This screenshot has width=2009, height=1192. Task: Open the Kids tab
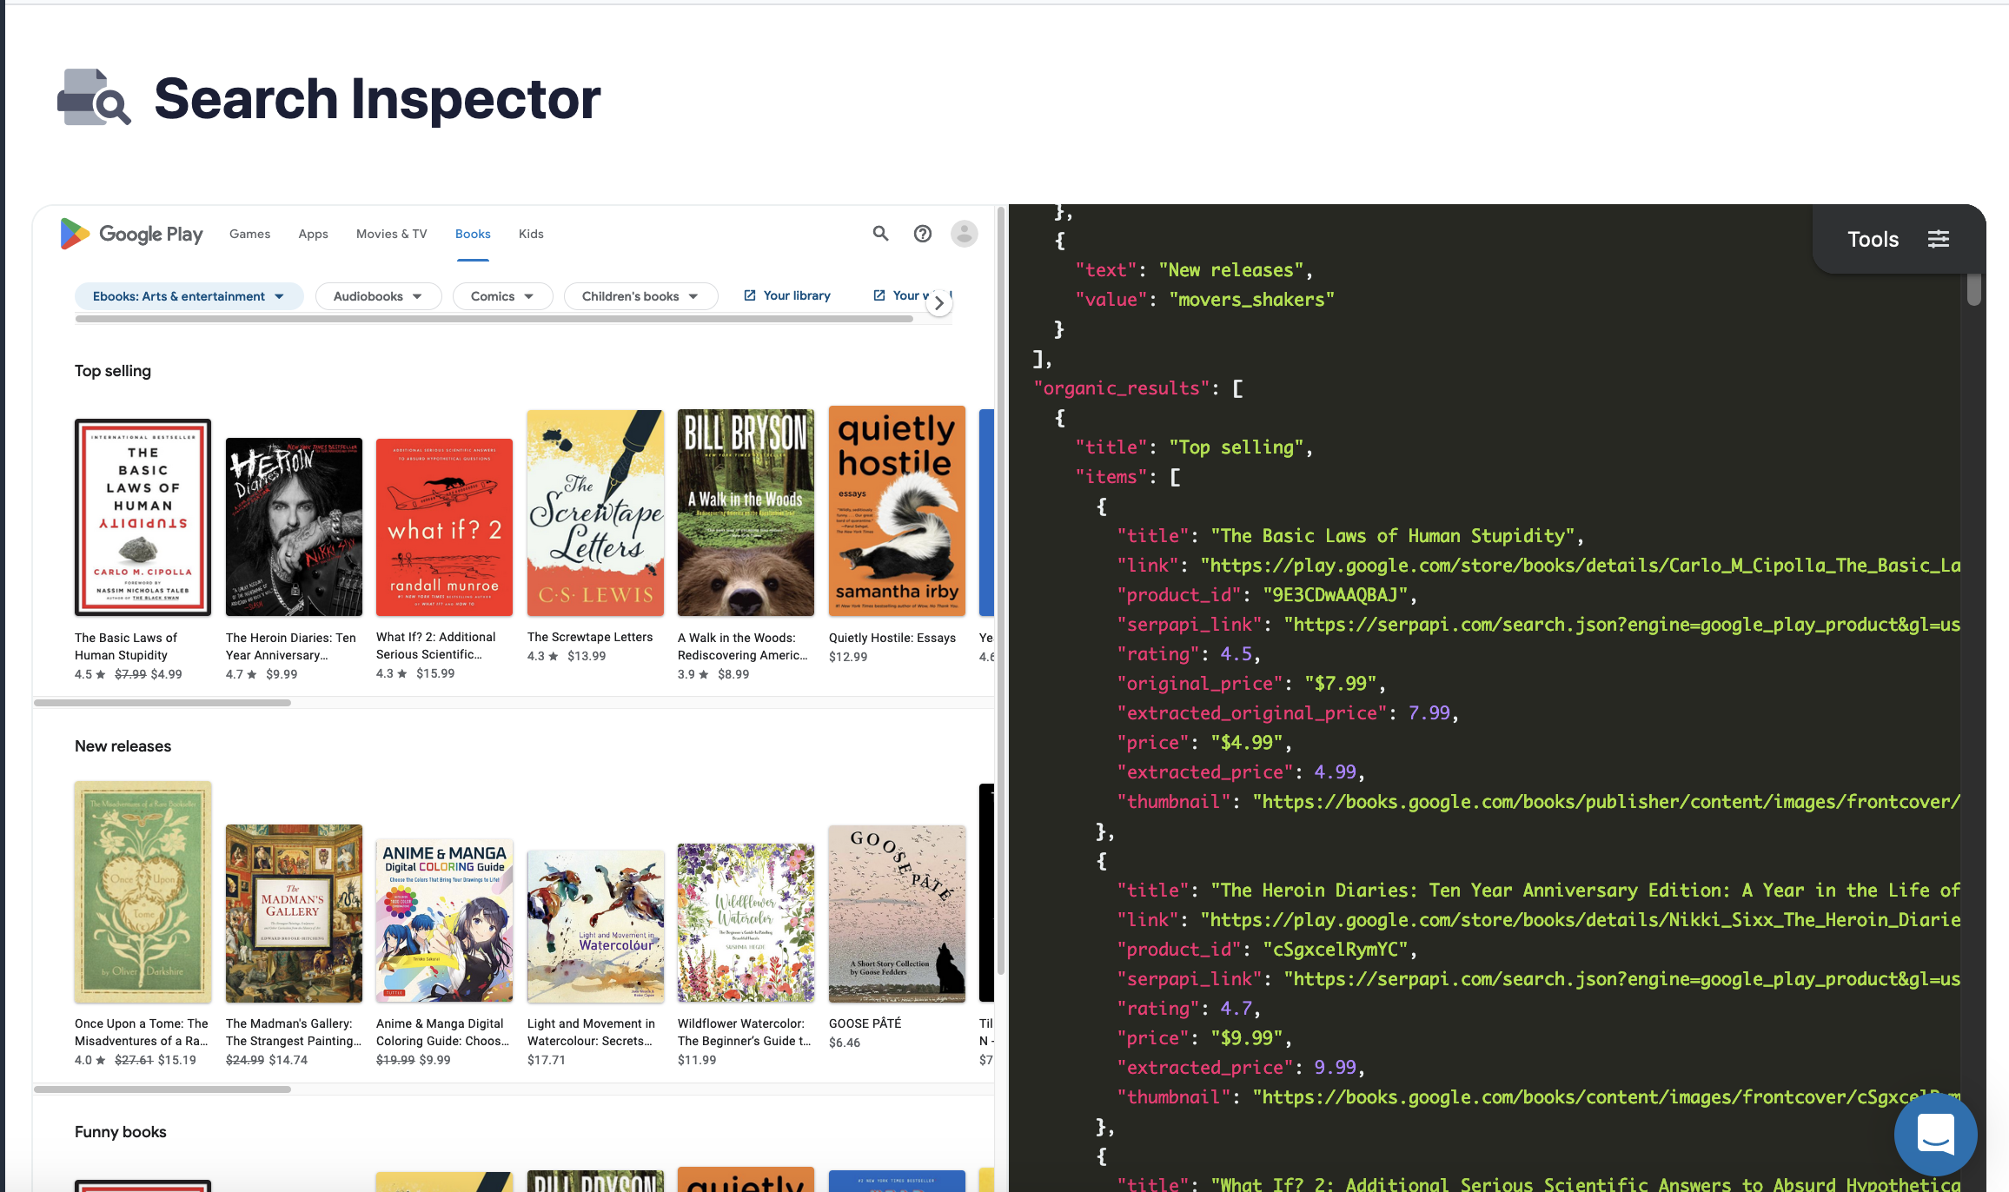[x=531, y=234]
